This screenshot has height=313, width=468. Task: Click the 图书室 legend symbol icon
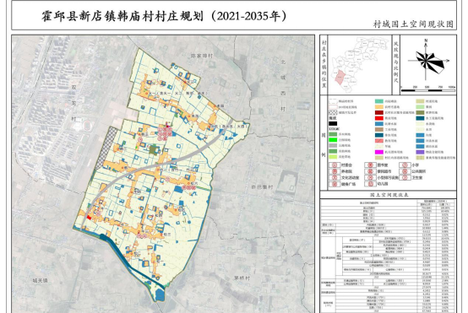[x=370, y=165]
